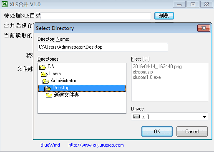Click the open Desktop folder icon

pos(48,88)
